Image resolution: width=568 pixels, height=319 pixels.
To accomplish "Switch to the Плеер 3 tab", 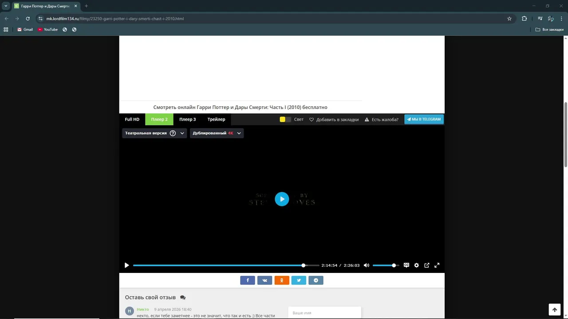I will click(188, 119).
